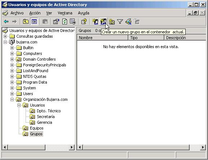
Task: Click the tree pane right scroll arrow
Action: point(72,147)
